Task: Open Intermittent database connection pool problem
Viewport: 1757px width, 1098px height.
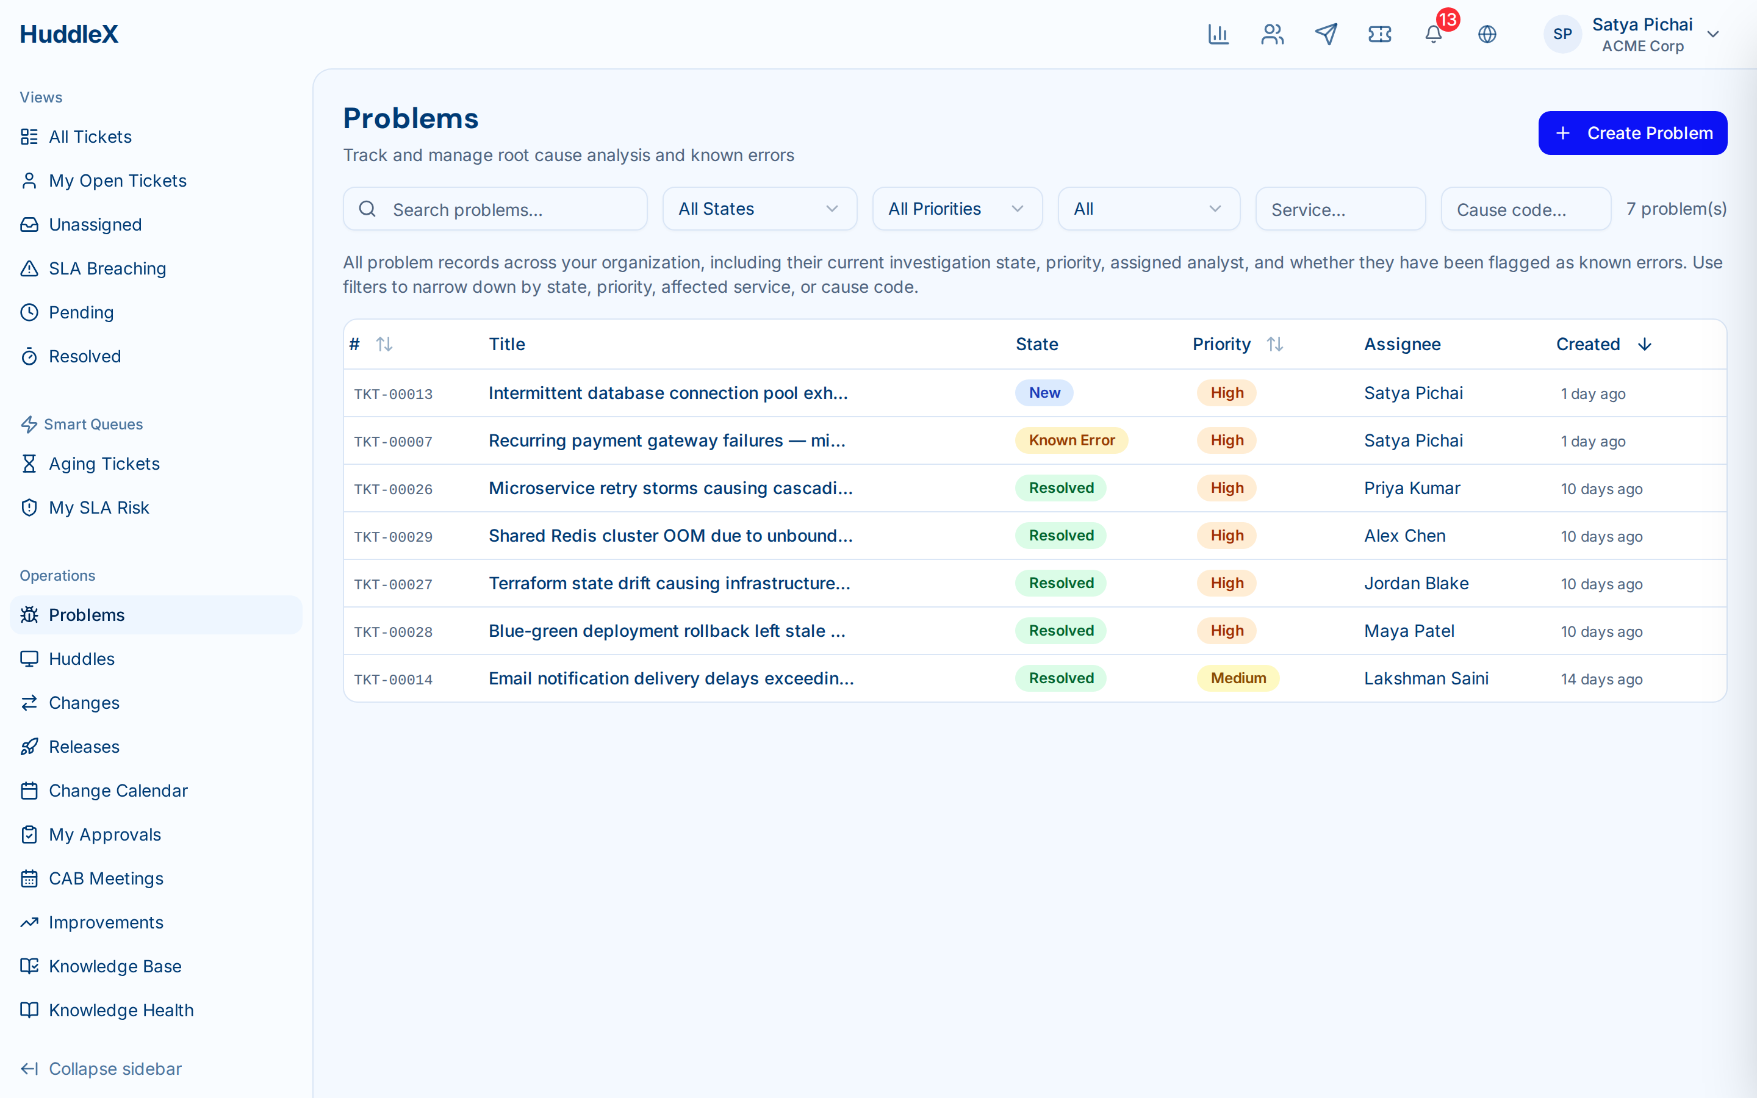Action: pos(668,393)
